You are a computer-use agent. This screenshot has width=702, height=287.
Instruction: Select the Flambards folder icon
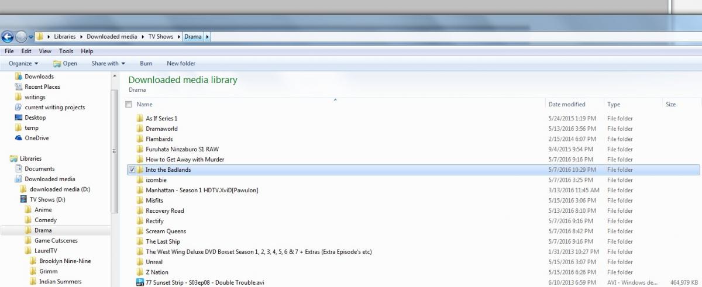(139, 139)
